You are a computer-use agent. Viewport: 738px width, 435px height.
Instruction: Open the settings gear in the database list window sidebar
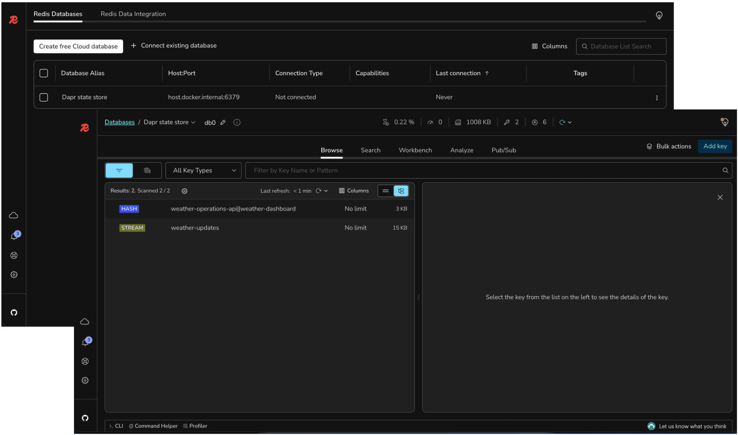tap(14, 274)
